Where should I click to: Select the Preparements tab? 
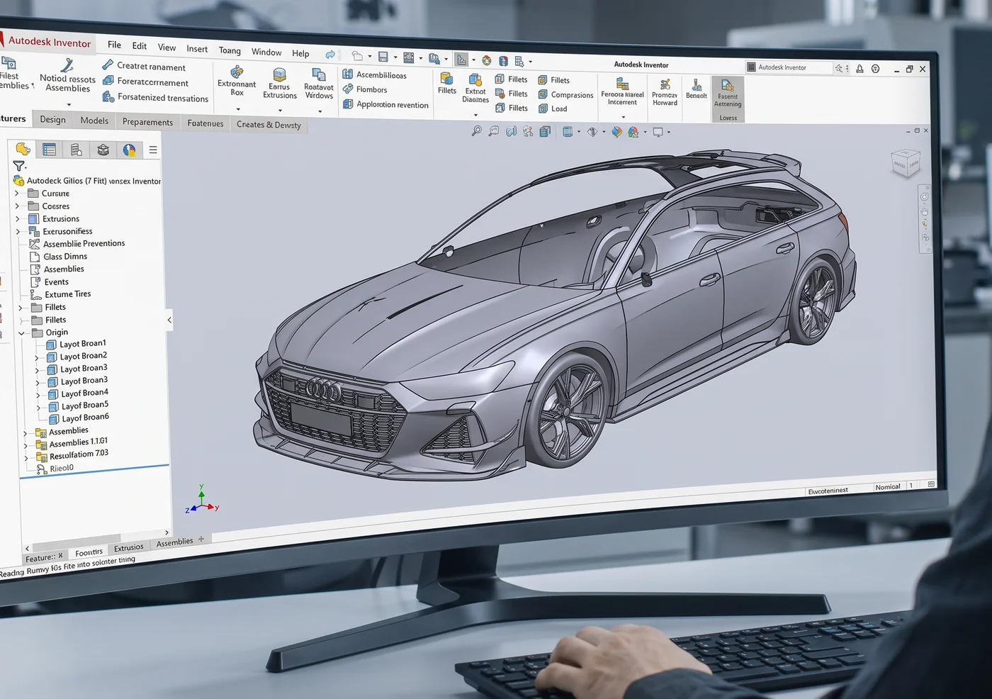[x=147, y=122]
